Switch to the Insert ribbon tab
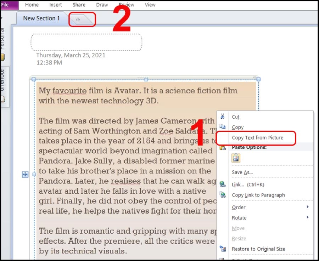Viewport: 319px width, 261px height. [56, 5]
